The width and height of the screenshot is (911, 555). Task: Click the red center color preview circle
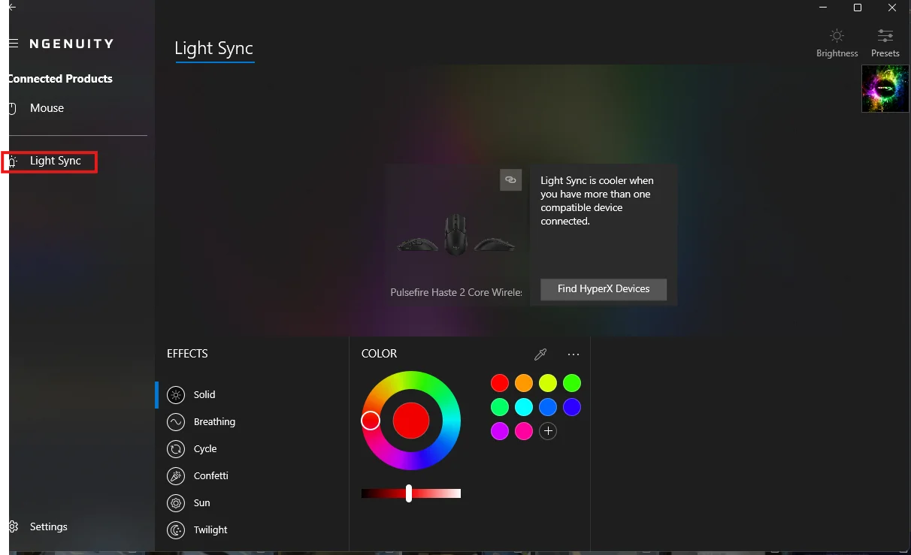coord(411,421)
